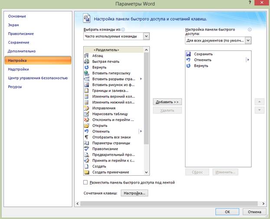The width and height of the screenshot is (270, 219).
Task: Enable Разместить панель быстрого доступа под лентой
Action: (85, 182)
